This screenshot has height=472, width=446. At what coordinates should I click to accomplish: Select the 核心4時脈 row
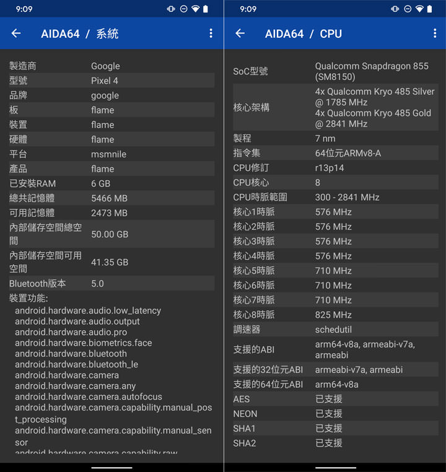[x=336, y=256]
